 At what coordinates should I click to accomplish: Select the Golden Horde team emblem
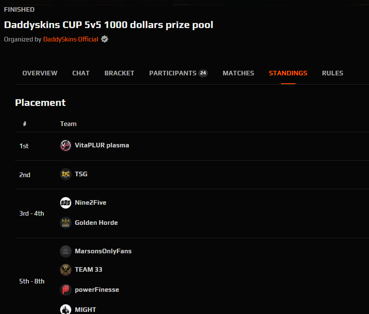point(66,223)
